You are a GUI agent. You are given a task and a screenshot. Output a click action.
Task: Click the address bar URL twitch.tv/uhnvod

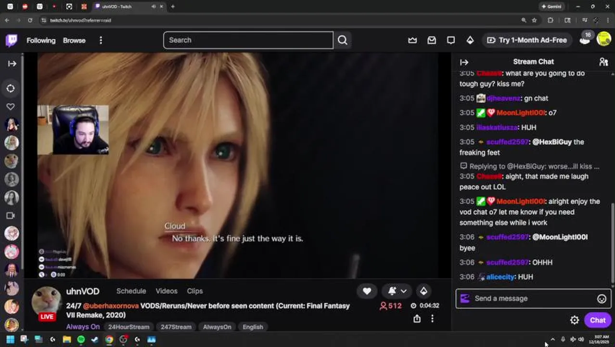80,20
